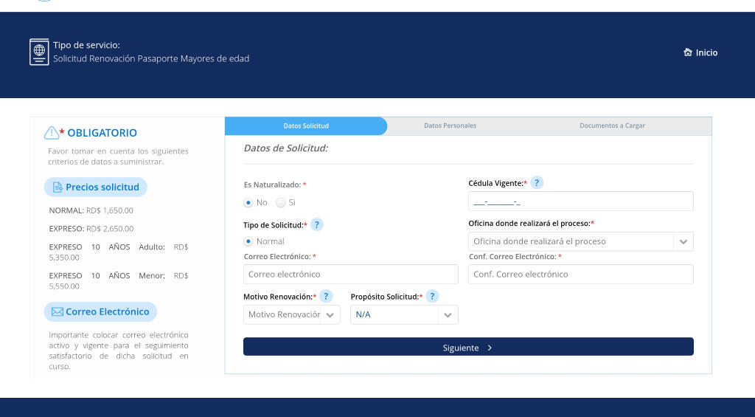Select No for Es Naturalizado
The height and width of the screenshot is (417, 755).
[x=248, y=202]
